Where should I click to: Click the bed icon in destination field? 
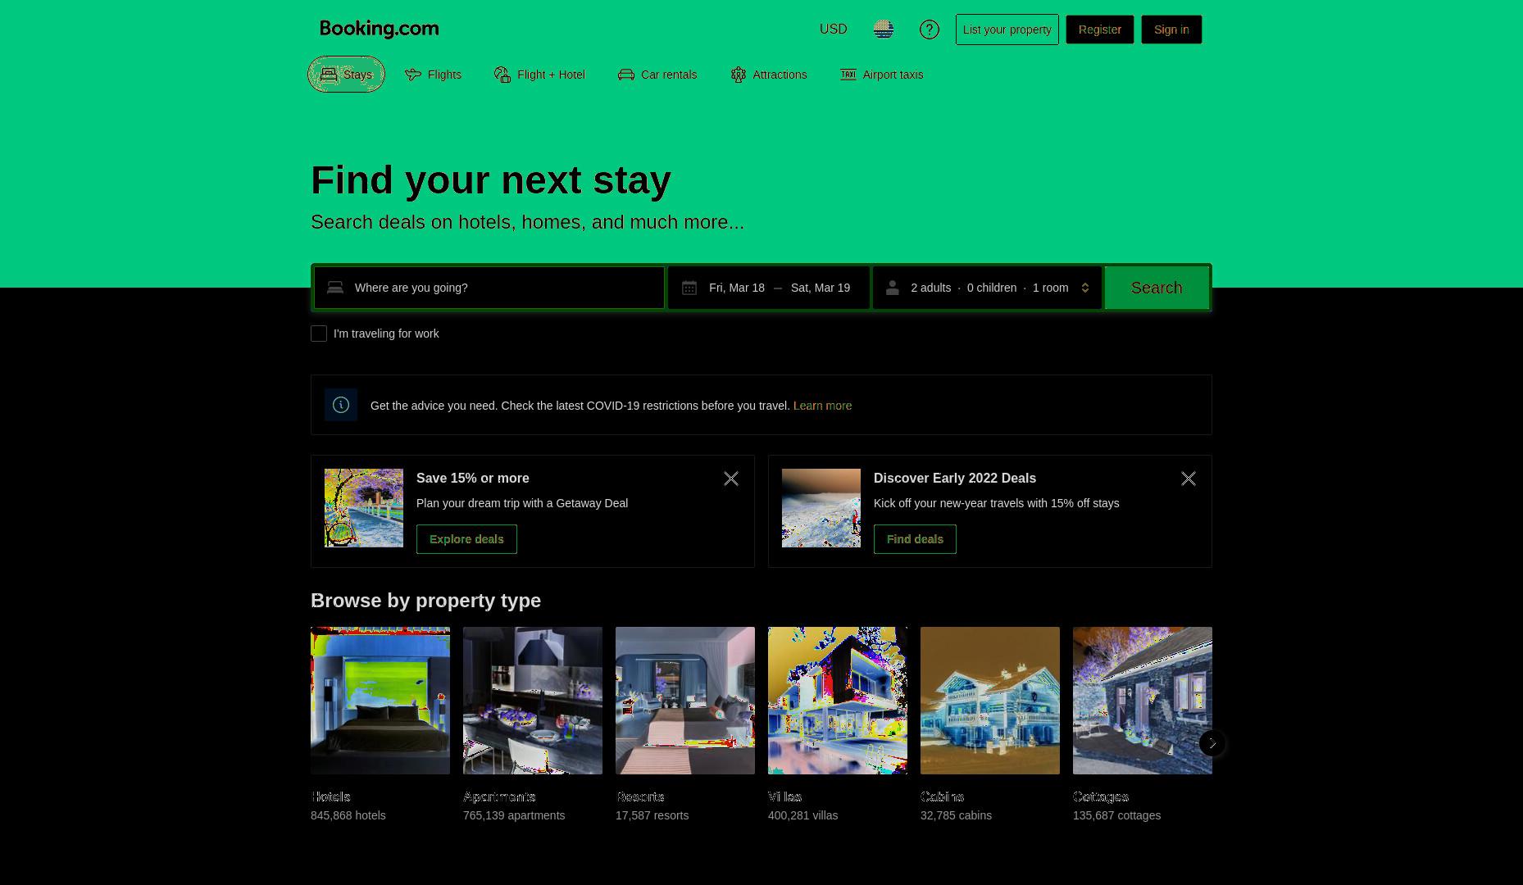tap(335, 288)
